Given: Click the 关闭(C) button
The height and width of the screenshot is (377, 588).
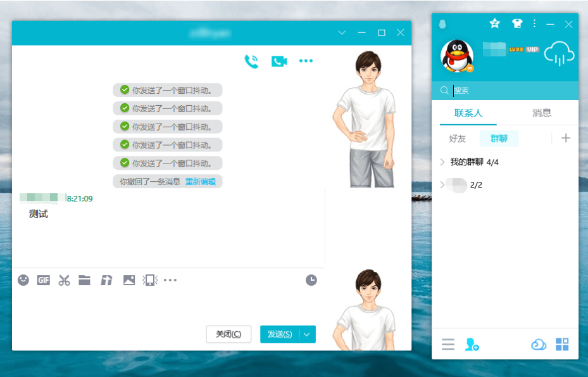Looking at the screenshot, I should [228, 335].
